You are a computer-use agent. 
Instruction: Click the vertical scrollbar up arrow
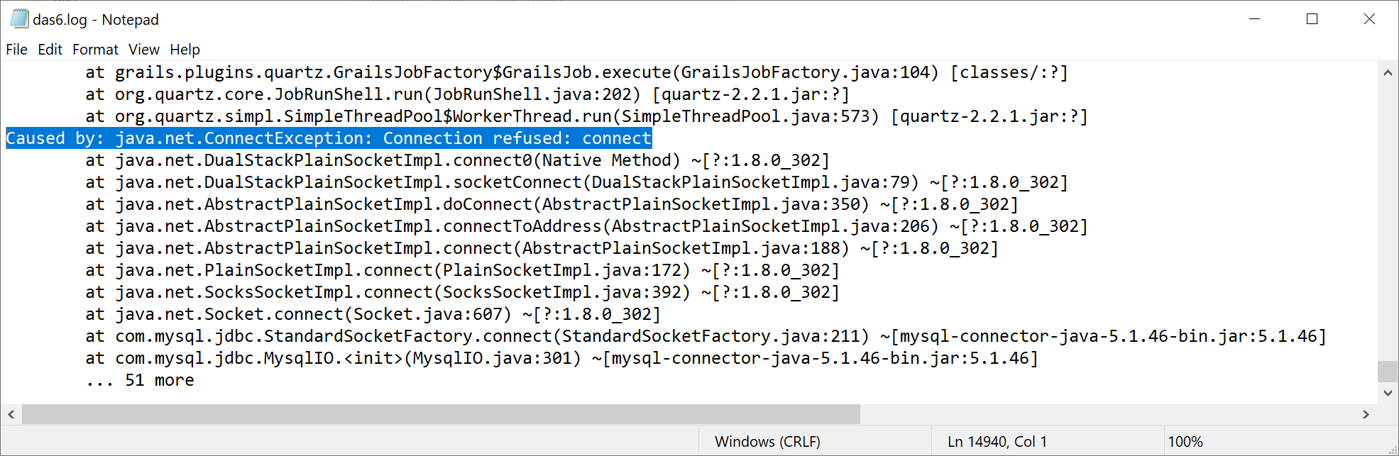[1388, 72]
